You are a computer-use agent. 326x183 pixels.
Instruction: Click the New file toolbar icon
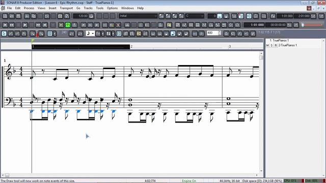click(x=5, y=16)
